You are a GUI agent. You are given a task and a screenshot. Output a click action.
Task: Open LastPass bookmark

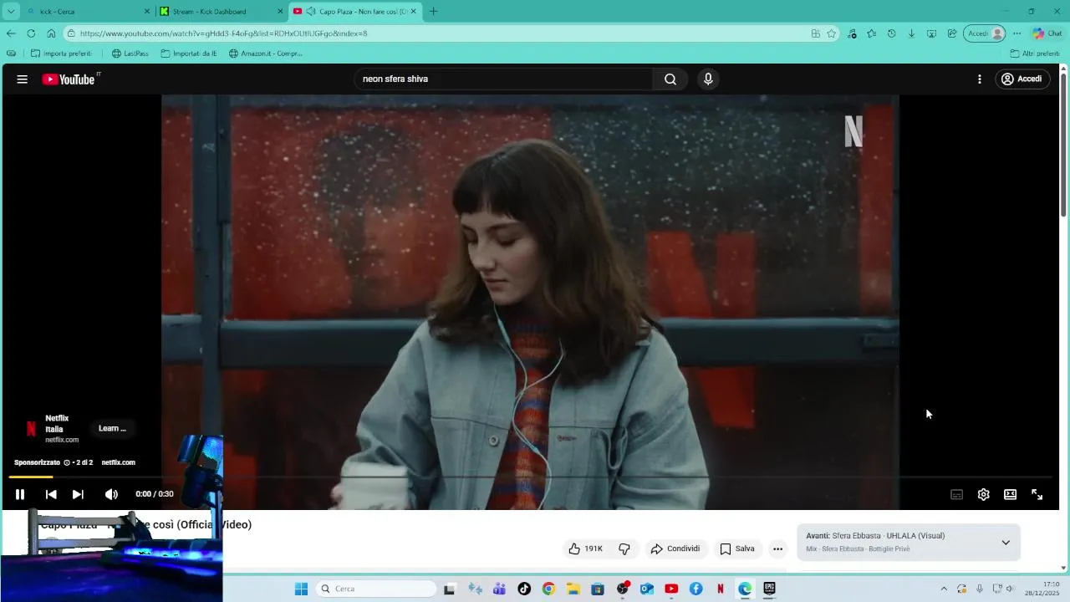pyautogui.click(x=130, y=54)
